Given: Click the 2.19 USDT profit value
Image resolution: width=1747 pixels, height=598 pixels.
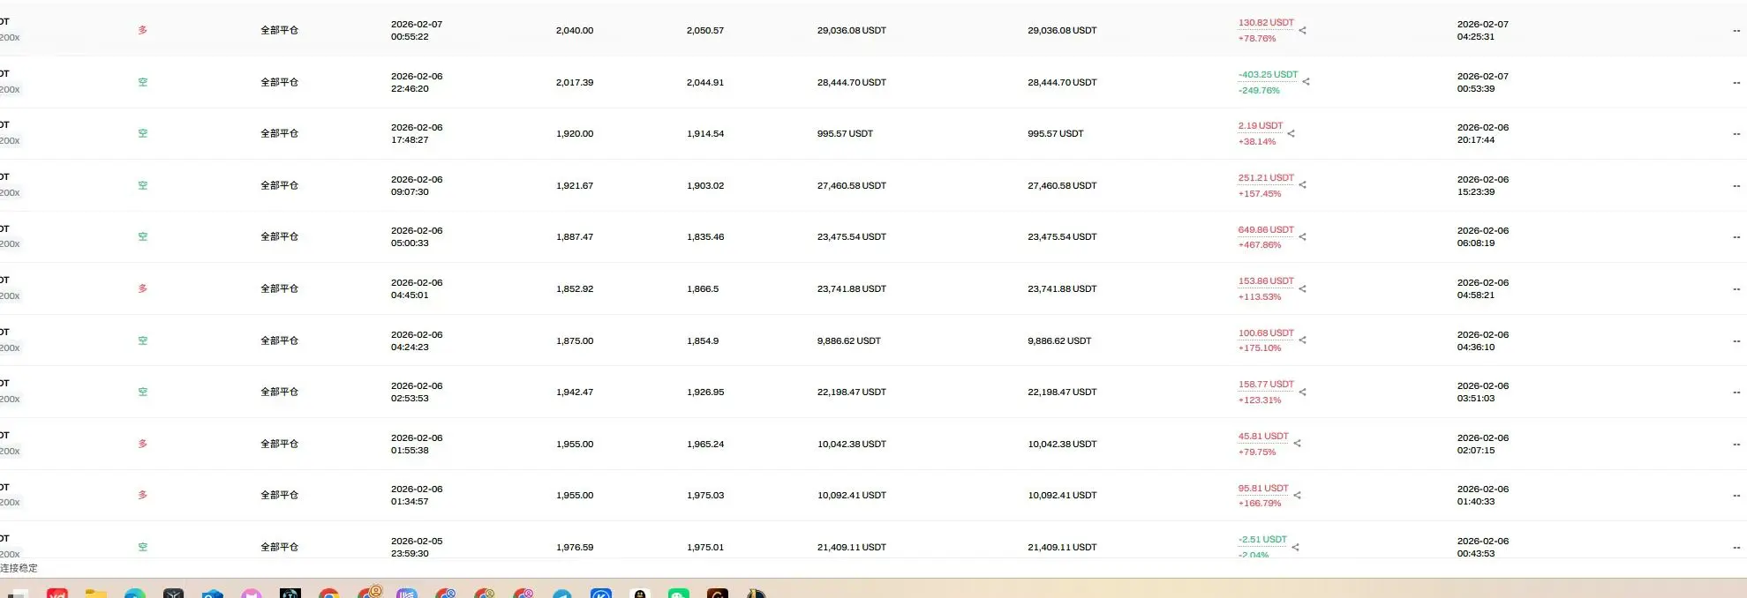Looking at the screenshot, I should coord(1260,126).
